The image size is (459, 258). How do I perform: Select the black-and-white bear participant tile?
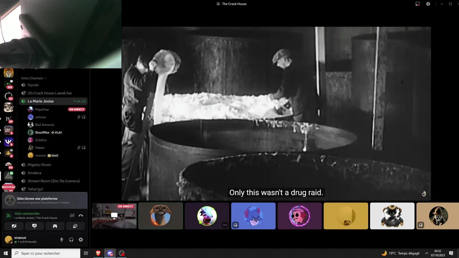point(392,216)
